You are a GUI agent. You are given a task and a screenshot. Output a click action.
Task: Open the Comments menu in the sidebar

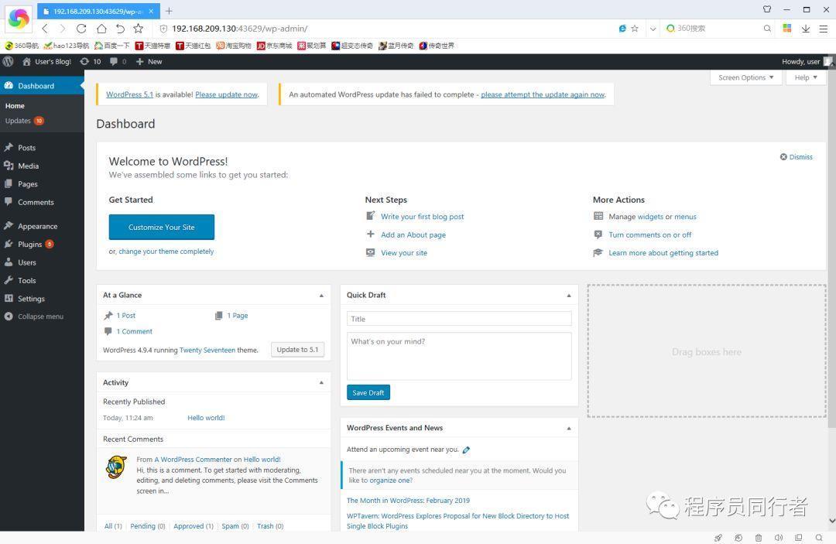tap(36, 202)
